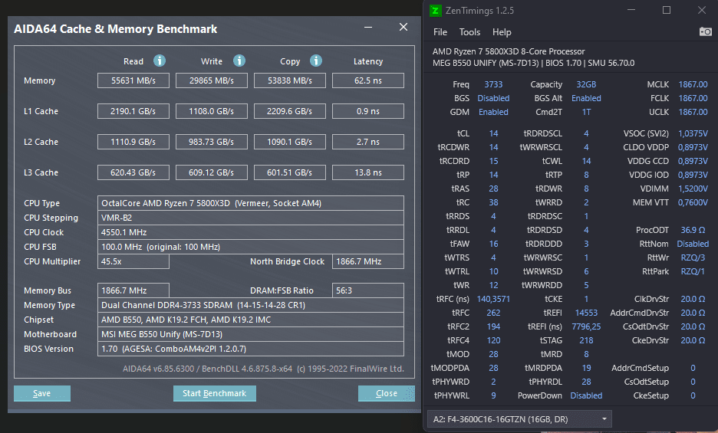Select the Memory Copy value 53838 MB/s
The height and width of the screenshot is (433, 718).
[x=290, y=80]
